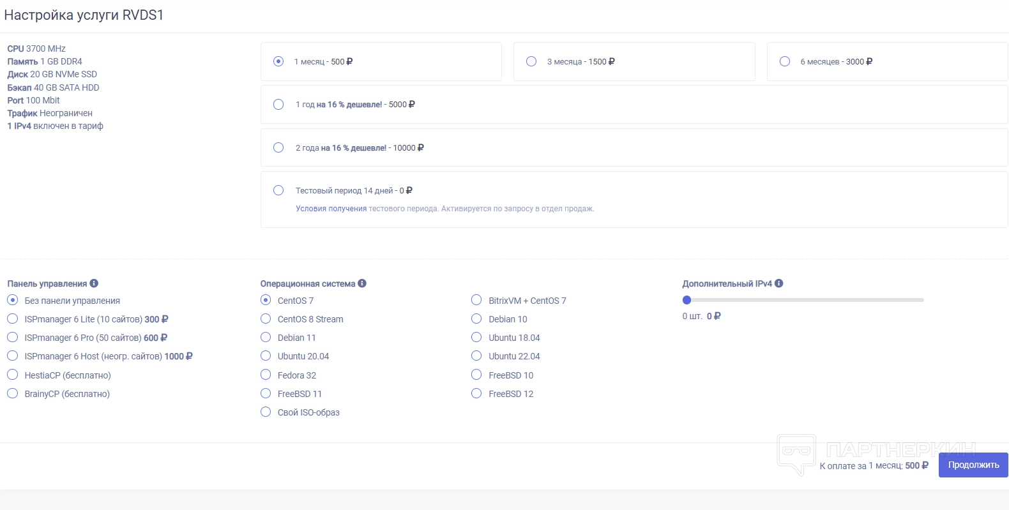1009x510 pixels.
Task: Select Свой ISO-образ option
Action: 266,412
